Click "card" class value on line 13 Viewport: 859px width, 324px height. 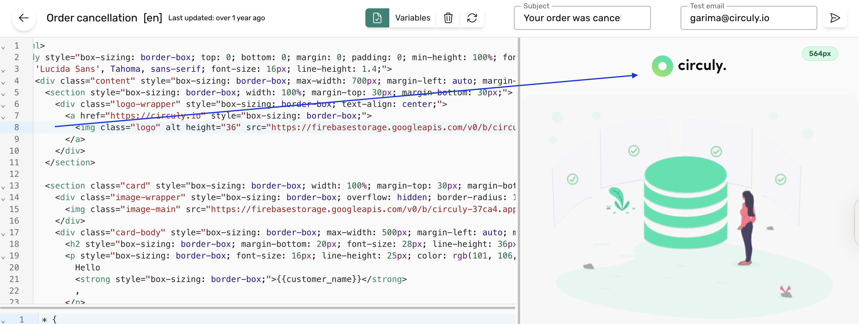click(135, 186)
